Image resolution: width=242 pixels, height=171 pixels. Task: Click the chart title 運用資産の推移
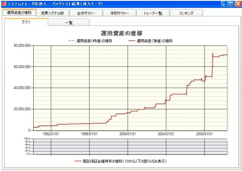point(121,33)
